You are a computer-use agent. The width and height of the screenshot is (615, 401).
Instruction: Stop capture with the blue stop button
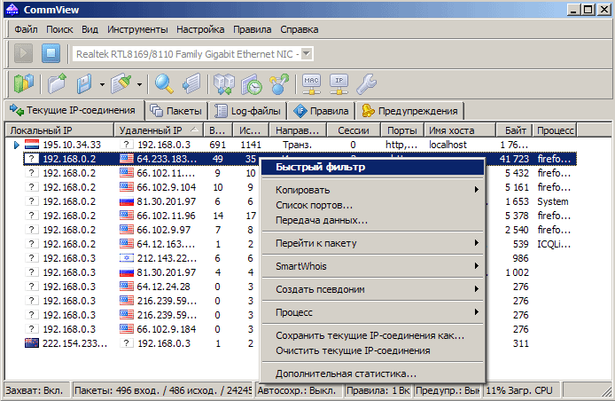point(51,53)
